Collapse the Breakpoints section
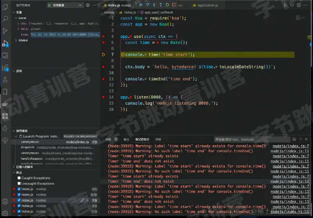The height and width of the screenshot is (218, 313). [14, 173]
